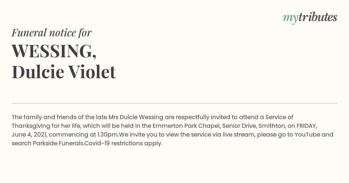Click 'Mrs Dulcie Wessing' in the paragraph
The width and height of the screenshot is (349, 183).
click(136, 117)
